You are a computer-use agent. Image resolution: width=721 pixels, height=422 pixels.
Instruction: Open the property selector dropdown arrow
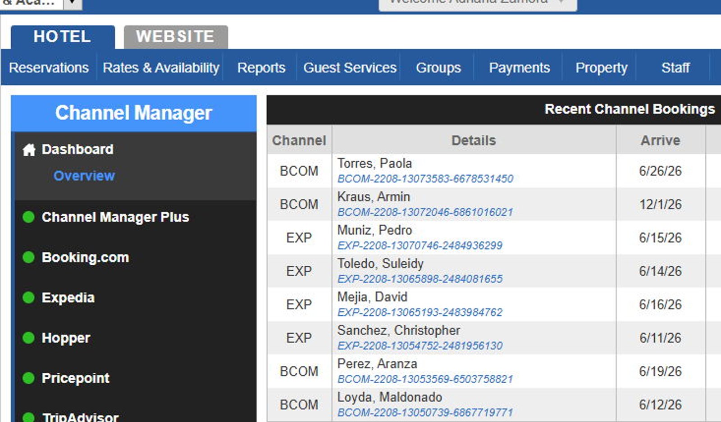click(x=72, y=4)
